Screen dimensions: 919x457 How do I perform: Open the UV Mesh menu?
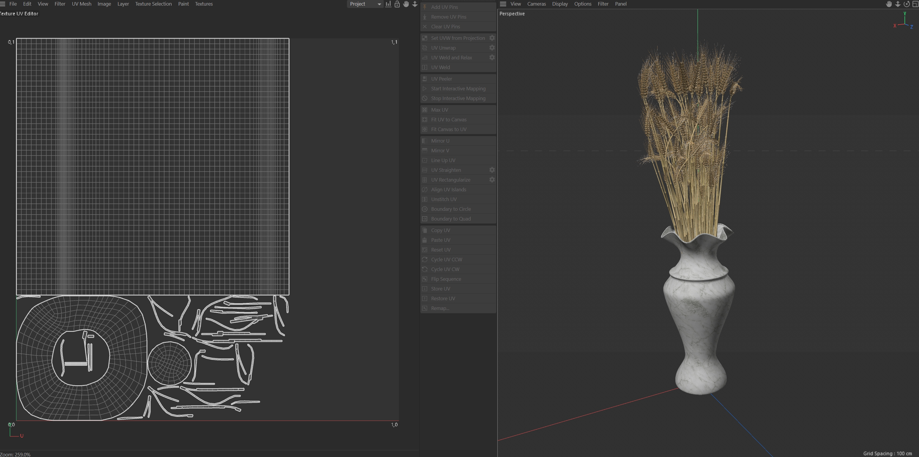[81, 4]
